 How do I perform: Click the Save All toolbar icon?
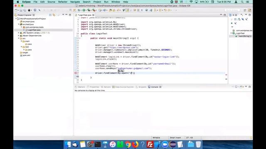point(25,10)
